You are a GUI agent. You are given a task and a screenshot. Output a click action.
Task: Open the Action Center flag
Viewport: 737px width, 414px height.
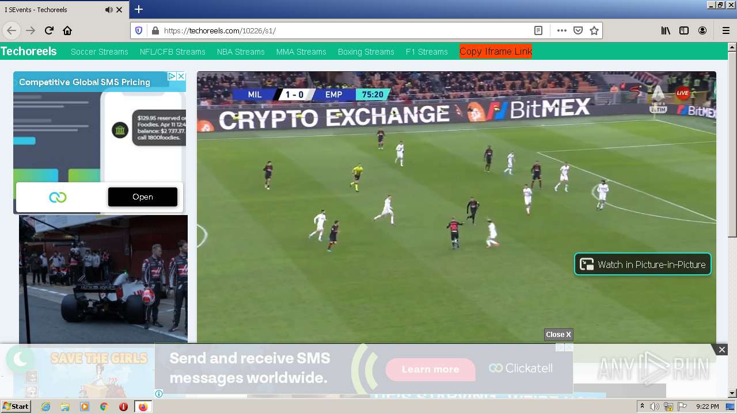point(682,407)
